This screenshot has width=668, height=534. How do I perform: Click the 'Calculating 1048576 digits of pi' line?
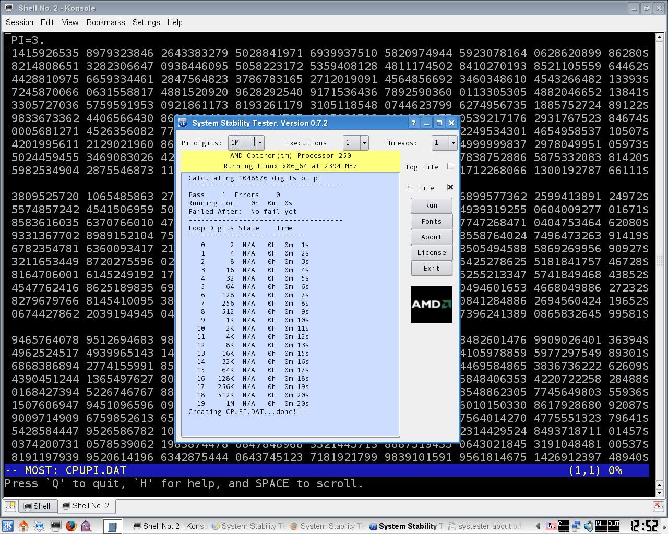tap(255, 178)
